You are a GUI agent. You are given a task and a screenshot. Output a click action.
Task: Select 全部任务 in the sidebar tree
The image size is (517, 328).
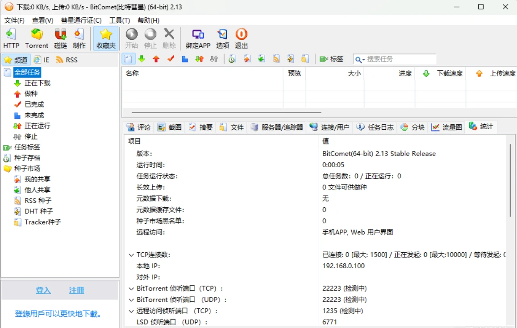coord(27,72)
